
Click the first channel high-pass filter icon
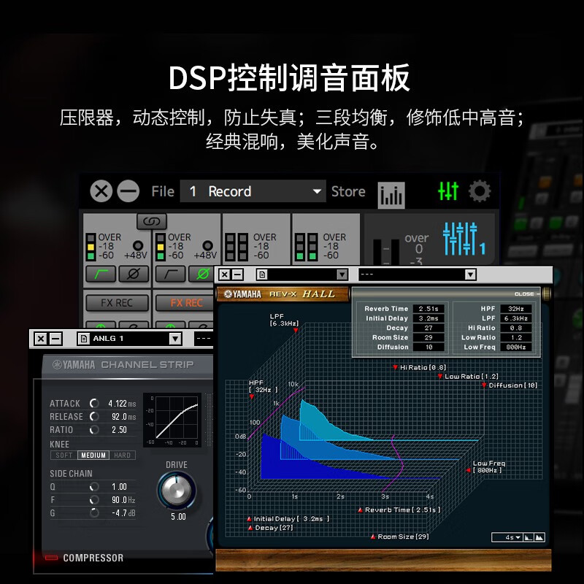[x=101, y=274]
